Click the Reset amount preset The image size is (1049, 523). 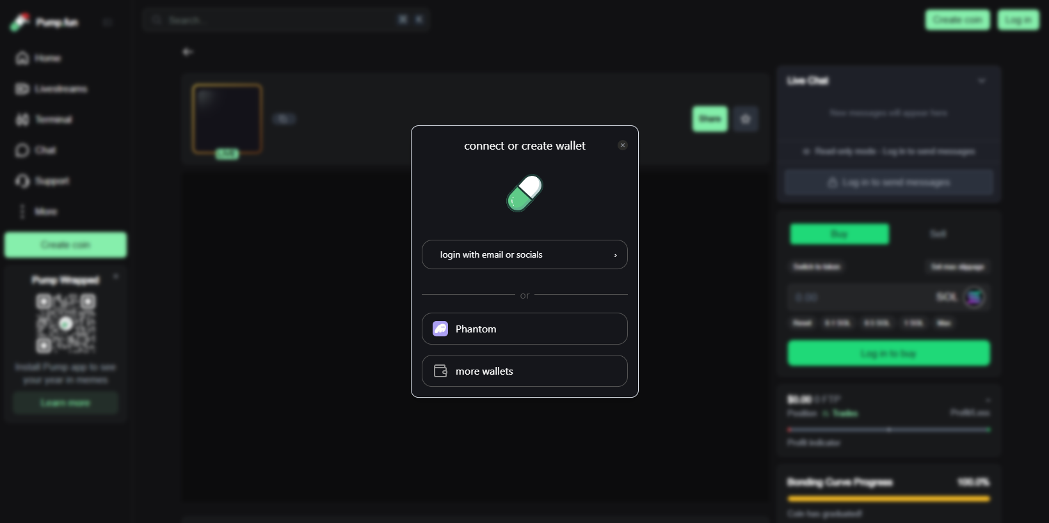click(x=803, y=323)
